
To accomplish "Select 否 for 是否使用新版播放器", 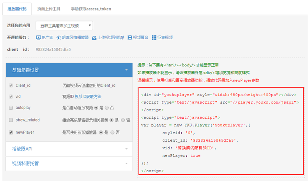I will [x=113, y=132].
